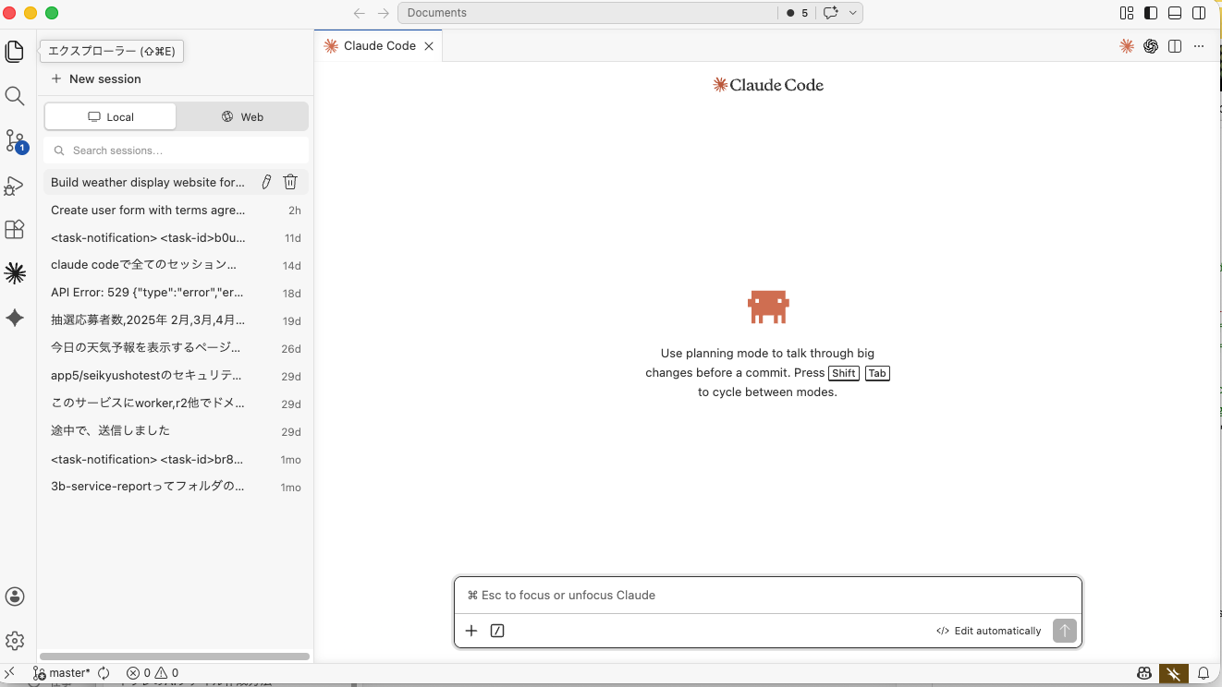Open the 'Create user form' session
The width and height of the screenshot is (1222, 687).
pos(148,211)
